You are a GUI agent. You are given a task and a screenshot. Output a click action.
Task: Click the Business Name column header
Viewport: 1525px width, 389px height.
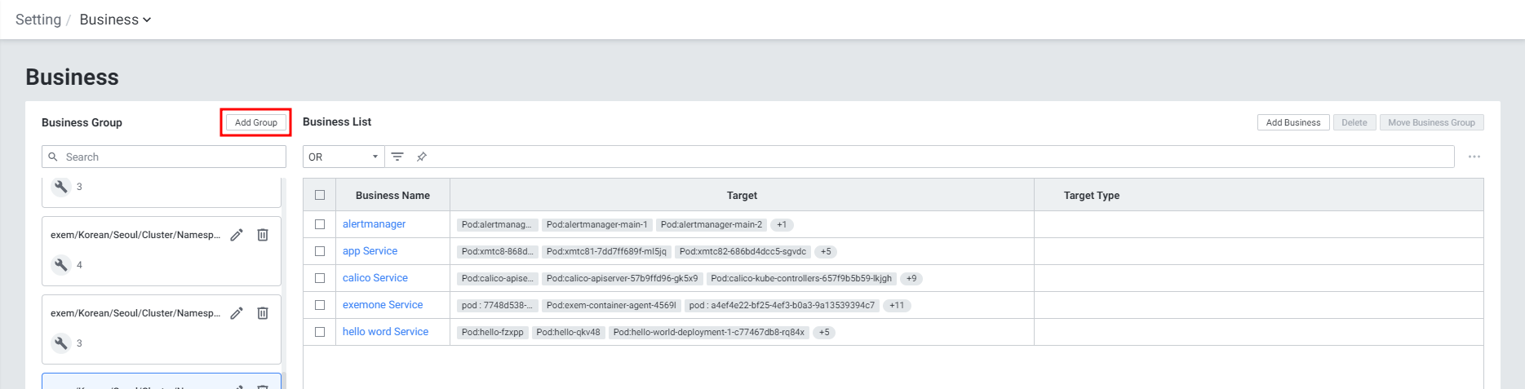point(392,196)
